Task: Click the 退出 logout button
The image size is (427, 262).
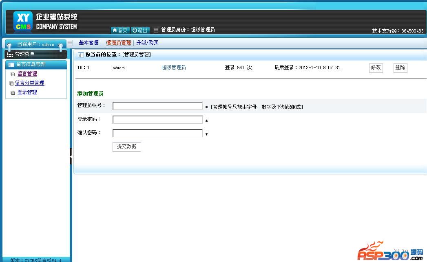Action: (140, 30)
